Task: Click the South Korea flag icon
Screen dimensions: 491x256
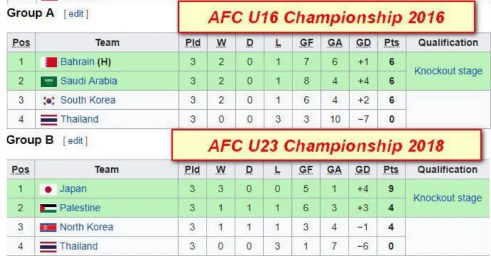Action: [x=49, y=100]
